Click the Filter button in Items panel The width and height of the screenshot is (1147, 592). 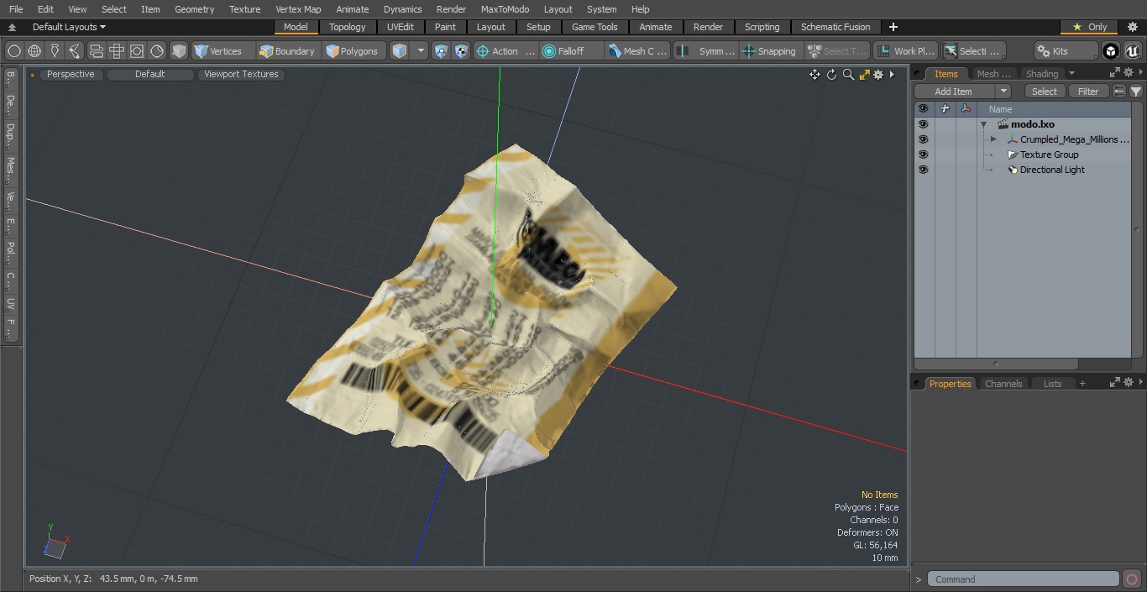(1088, 92)
